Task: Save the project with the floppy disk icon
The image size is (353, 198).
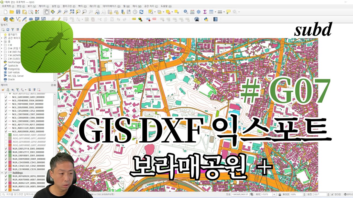Action: pos(18,12)
